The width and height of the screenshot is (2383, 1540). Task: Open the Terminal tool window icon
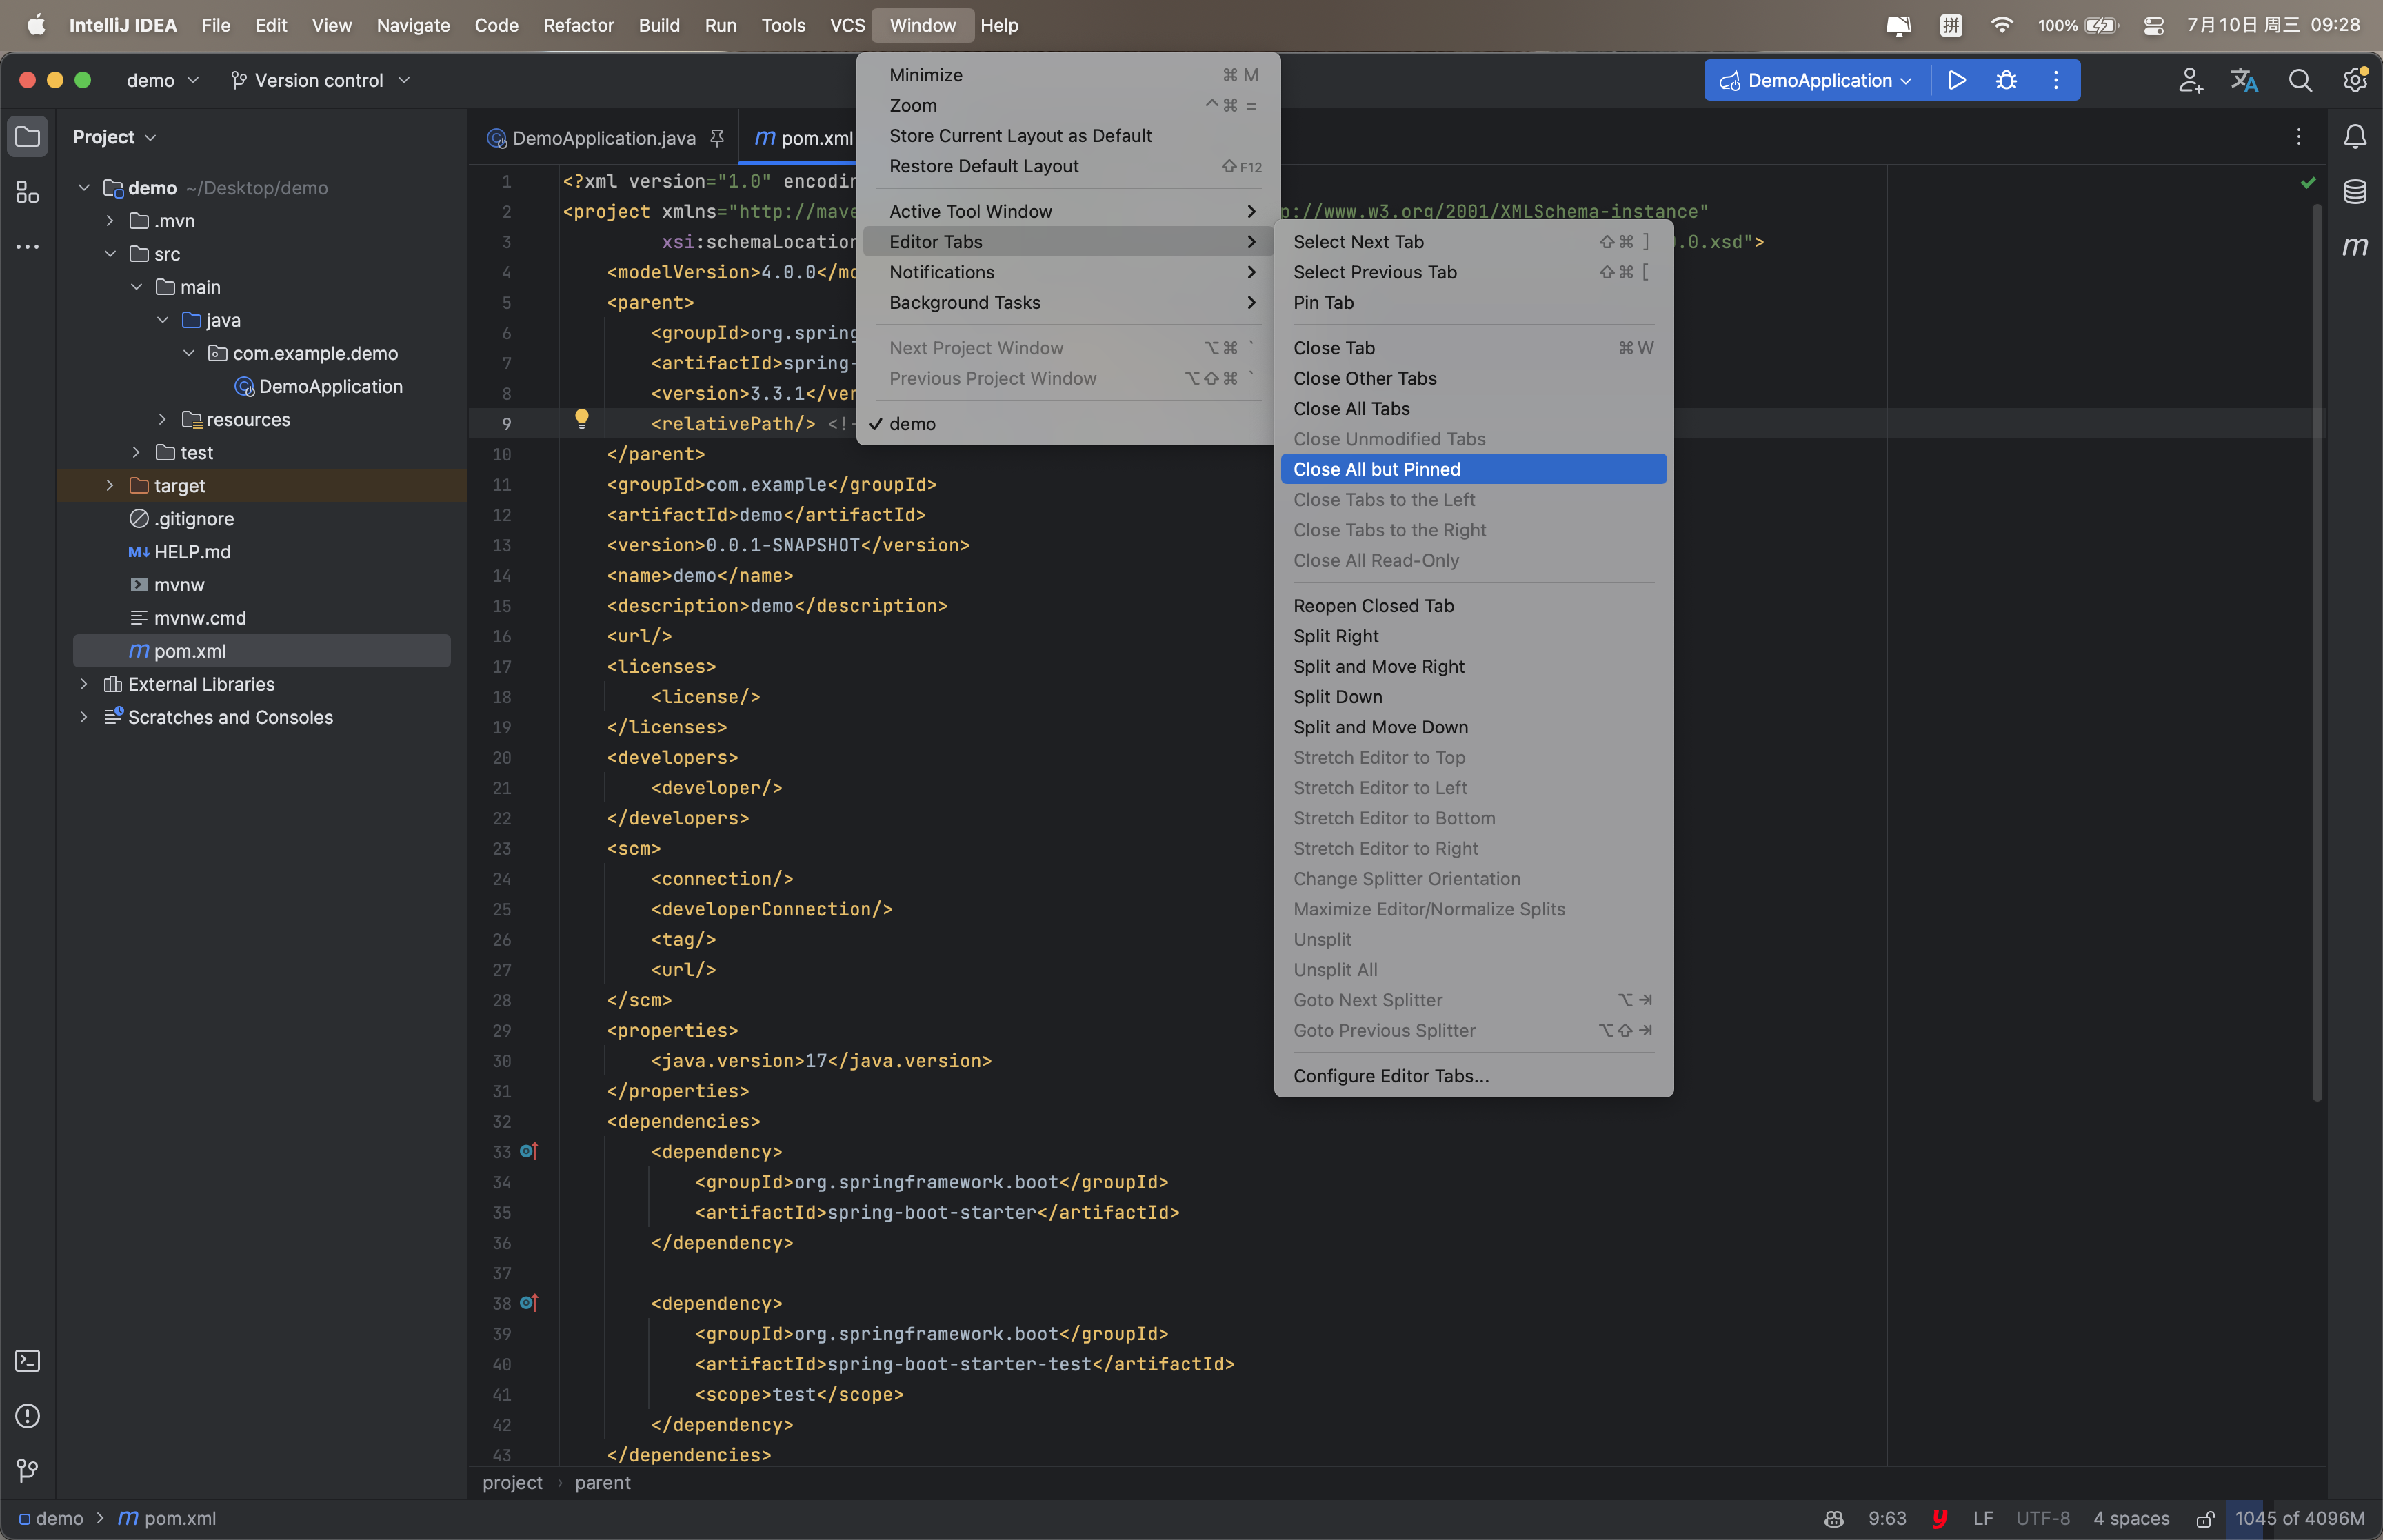28,1361
